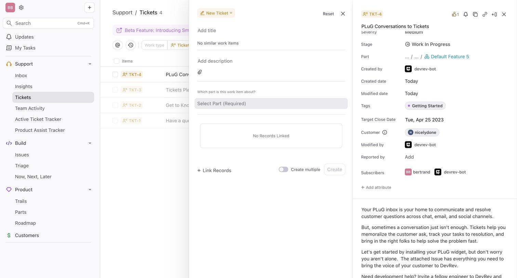Image resolution: width=517 pixels, height=278 pixels.
Task: Upvote TKT-4 with the thumbs-up icon
Action: click(455, 14)
